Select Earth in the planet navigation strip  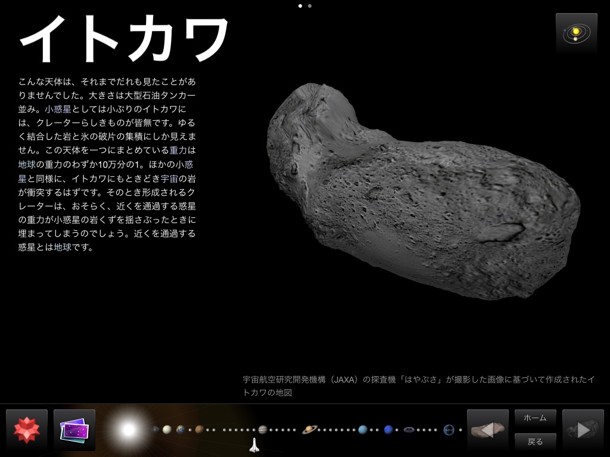pos(180,429)
